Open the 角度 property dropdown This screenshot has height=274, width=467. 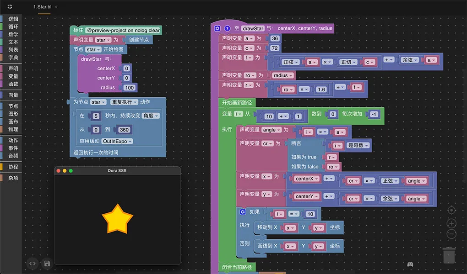click(x=151, y=116)
